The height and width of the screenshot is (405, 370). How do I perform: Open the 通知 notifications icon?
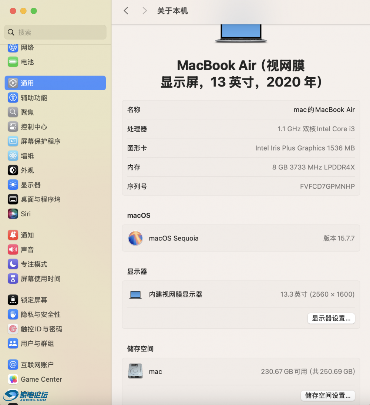[13, 235]
